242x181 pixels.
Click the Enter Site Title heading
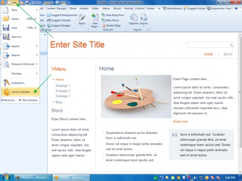(x=77, y=45)
